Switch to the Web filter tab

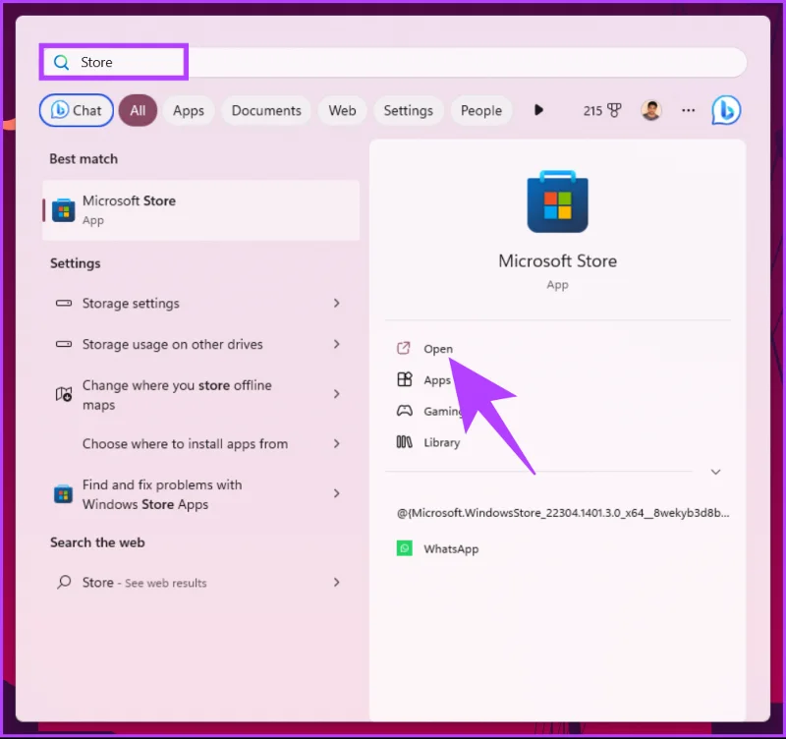[342, 110]
